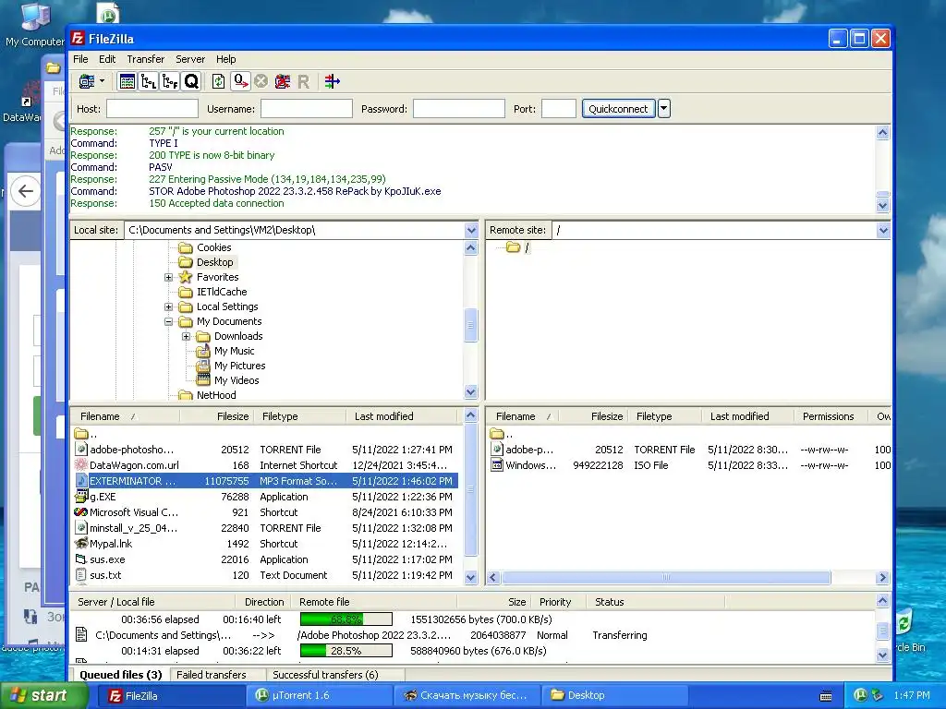Screen dimensions: 946x709
Task: Click the 68.8% transfer progress bar
Action: tap(346, 619)
